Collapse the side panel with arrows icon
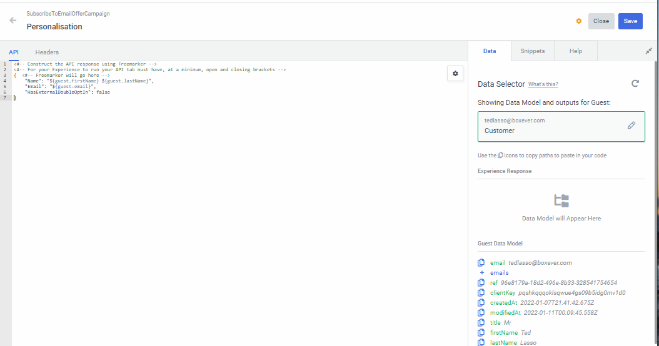This screenshot has height=346, width=659. pyautogui.click(x=648, y=51)
